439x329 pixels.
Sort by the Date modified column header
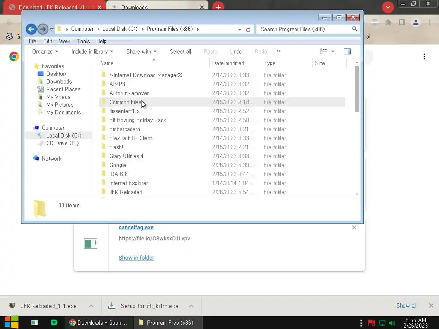point(235,63)
